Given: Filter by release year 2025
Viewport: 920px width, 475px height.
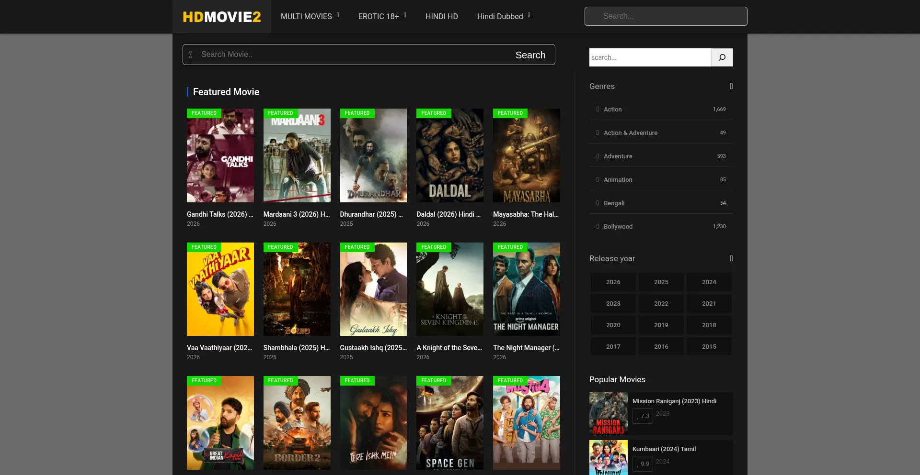Looking at the screenshot, I should (661, 282).
